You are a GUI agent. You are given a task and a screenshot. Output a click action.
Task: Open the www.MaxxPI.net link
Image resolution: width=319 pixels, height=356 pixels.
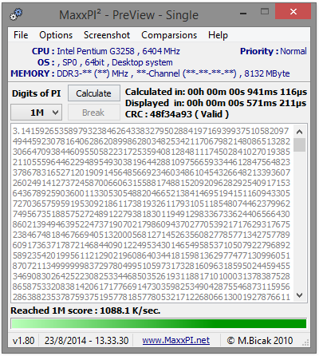pyautogui.click(x=176, y=340)
